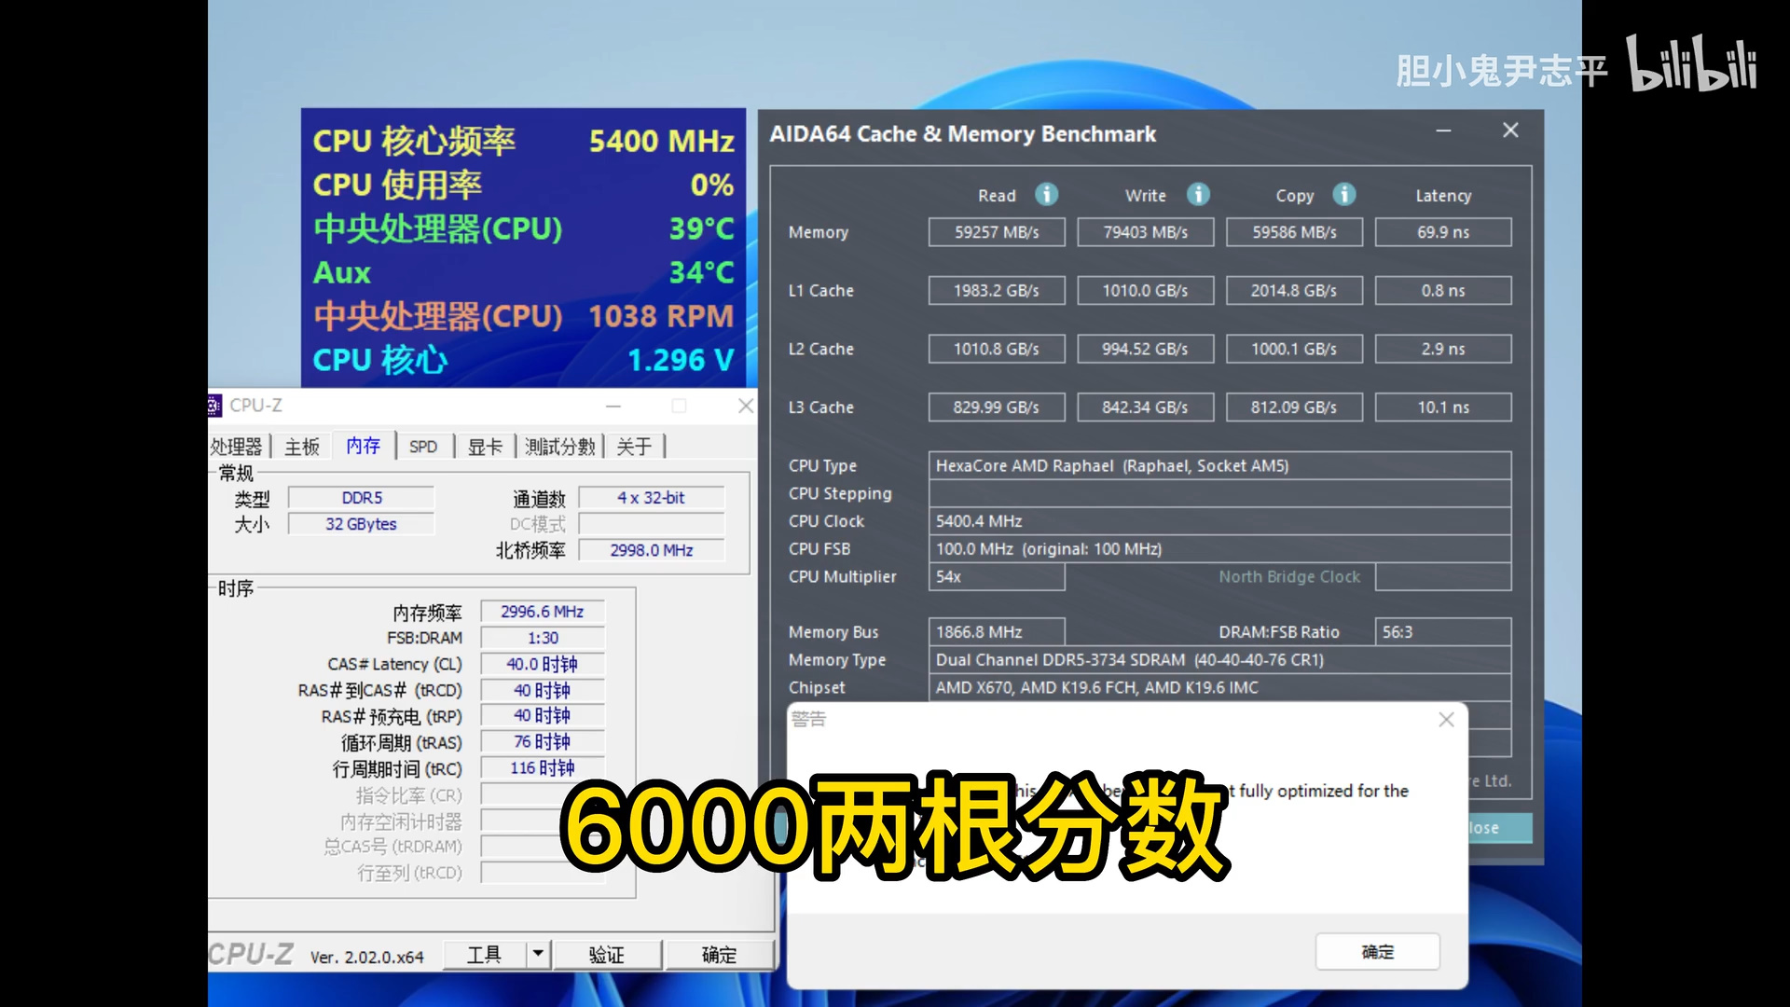Click L2 Cache Latency value 2.9 ns
This screenshot has width=1790, height=1007.
click(1443, 349)
